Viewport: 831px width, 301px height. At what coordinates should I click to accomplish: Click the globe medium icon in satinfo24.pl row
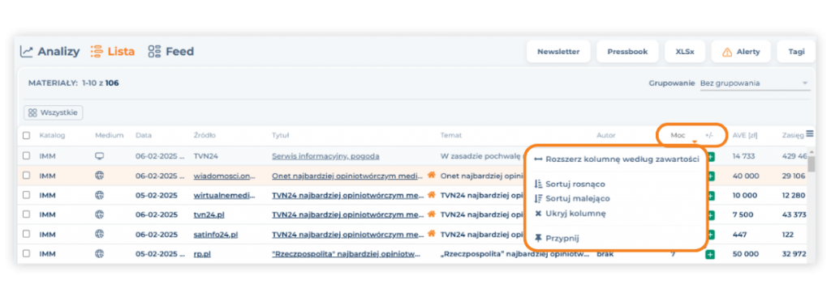tap(99, 234)
